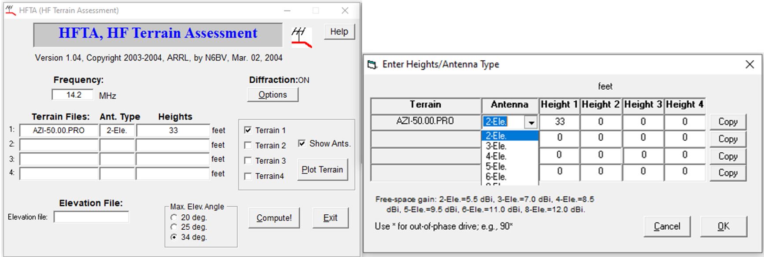Click AZI-50.00.PRO terrain cell in dialog
764x257 pixels.
click(x=426, y=121)
